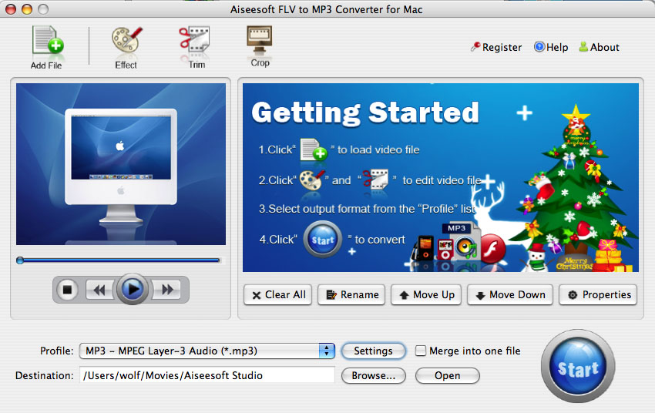Click the Register key icon
The height and width of the screenshot is (413, 655).
click(475, 47)
